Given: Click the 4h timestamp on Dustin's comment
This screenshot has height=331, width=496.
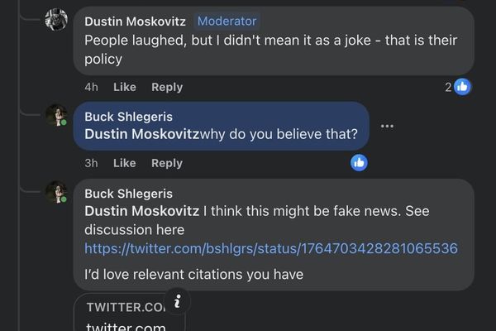Looking at the screenshot, I should tap(91, 87).
